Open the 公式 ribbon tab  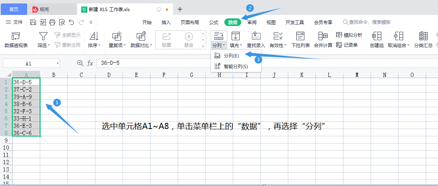[x=214, y=23]
